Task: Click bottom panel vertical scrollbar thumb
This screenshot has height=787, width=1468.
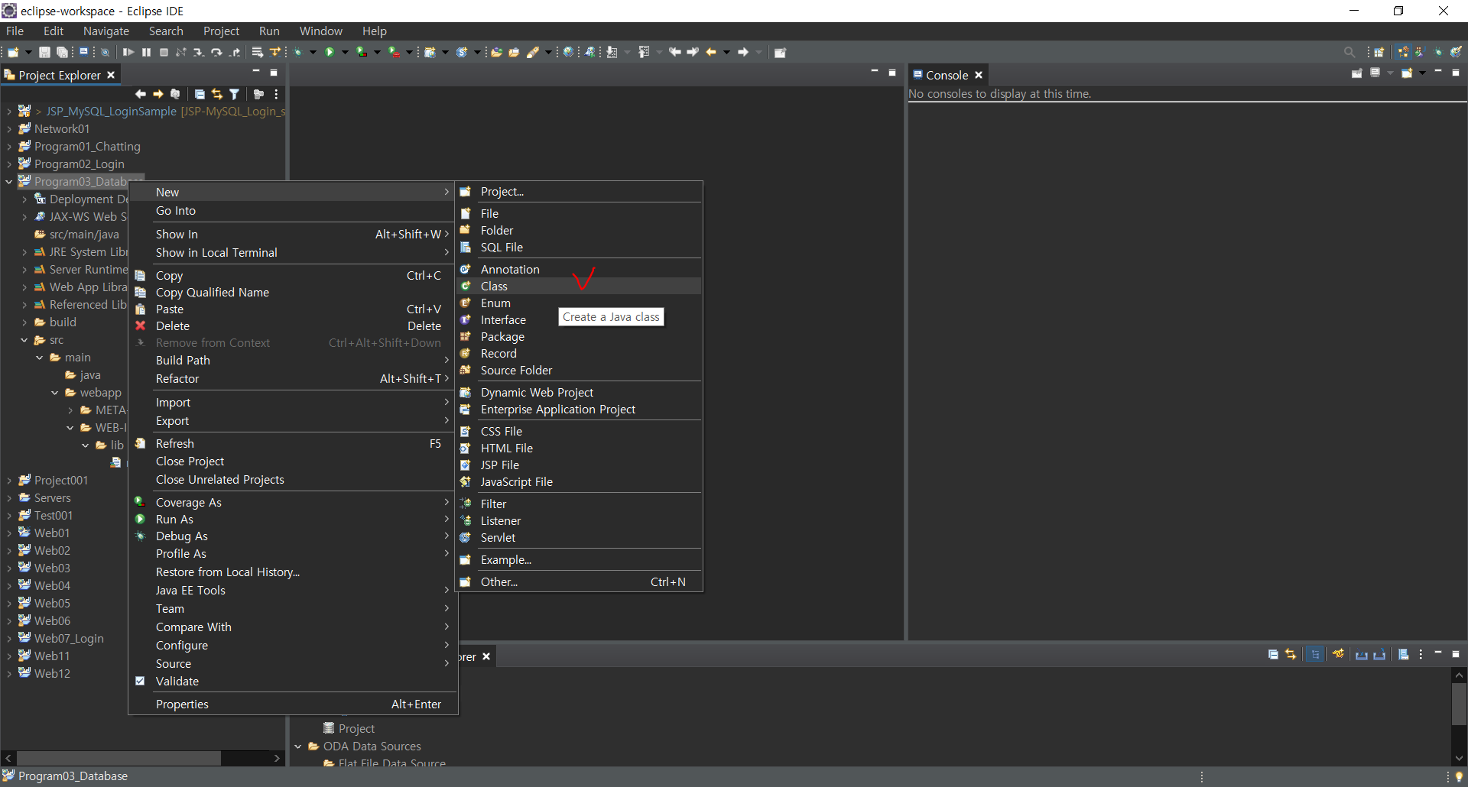Action: point(1459,704)
